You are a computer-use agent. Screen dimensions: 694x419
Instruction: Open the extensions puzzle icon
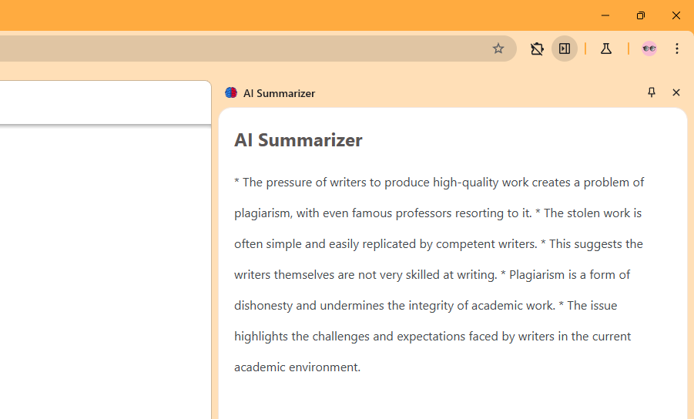tap(537, 49)
